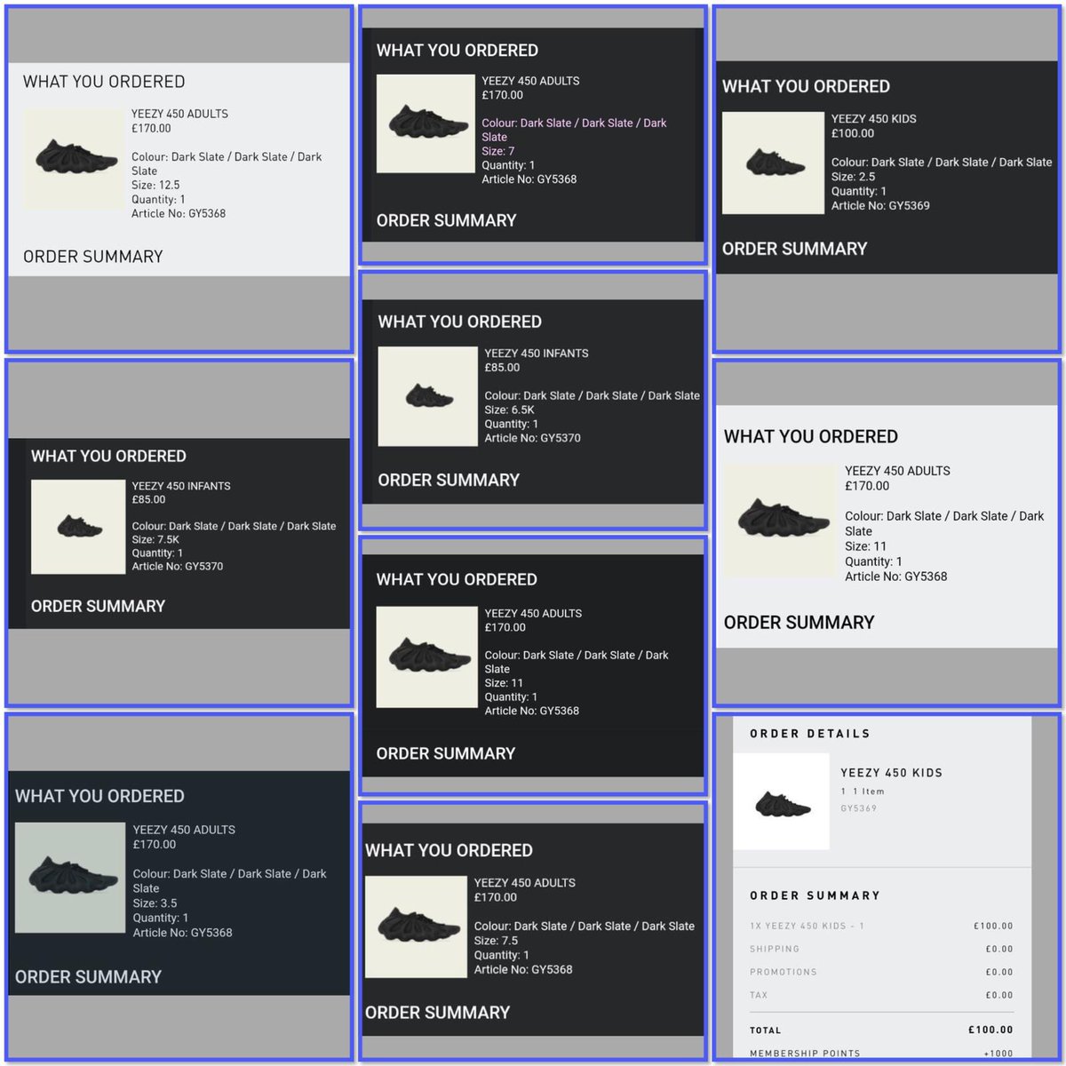Open the shoe thumbnail in the size 7 adults order
Image resolution: width=1066 pixels, height=1066 pixels.
[x=425, y=123]
